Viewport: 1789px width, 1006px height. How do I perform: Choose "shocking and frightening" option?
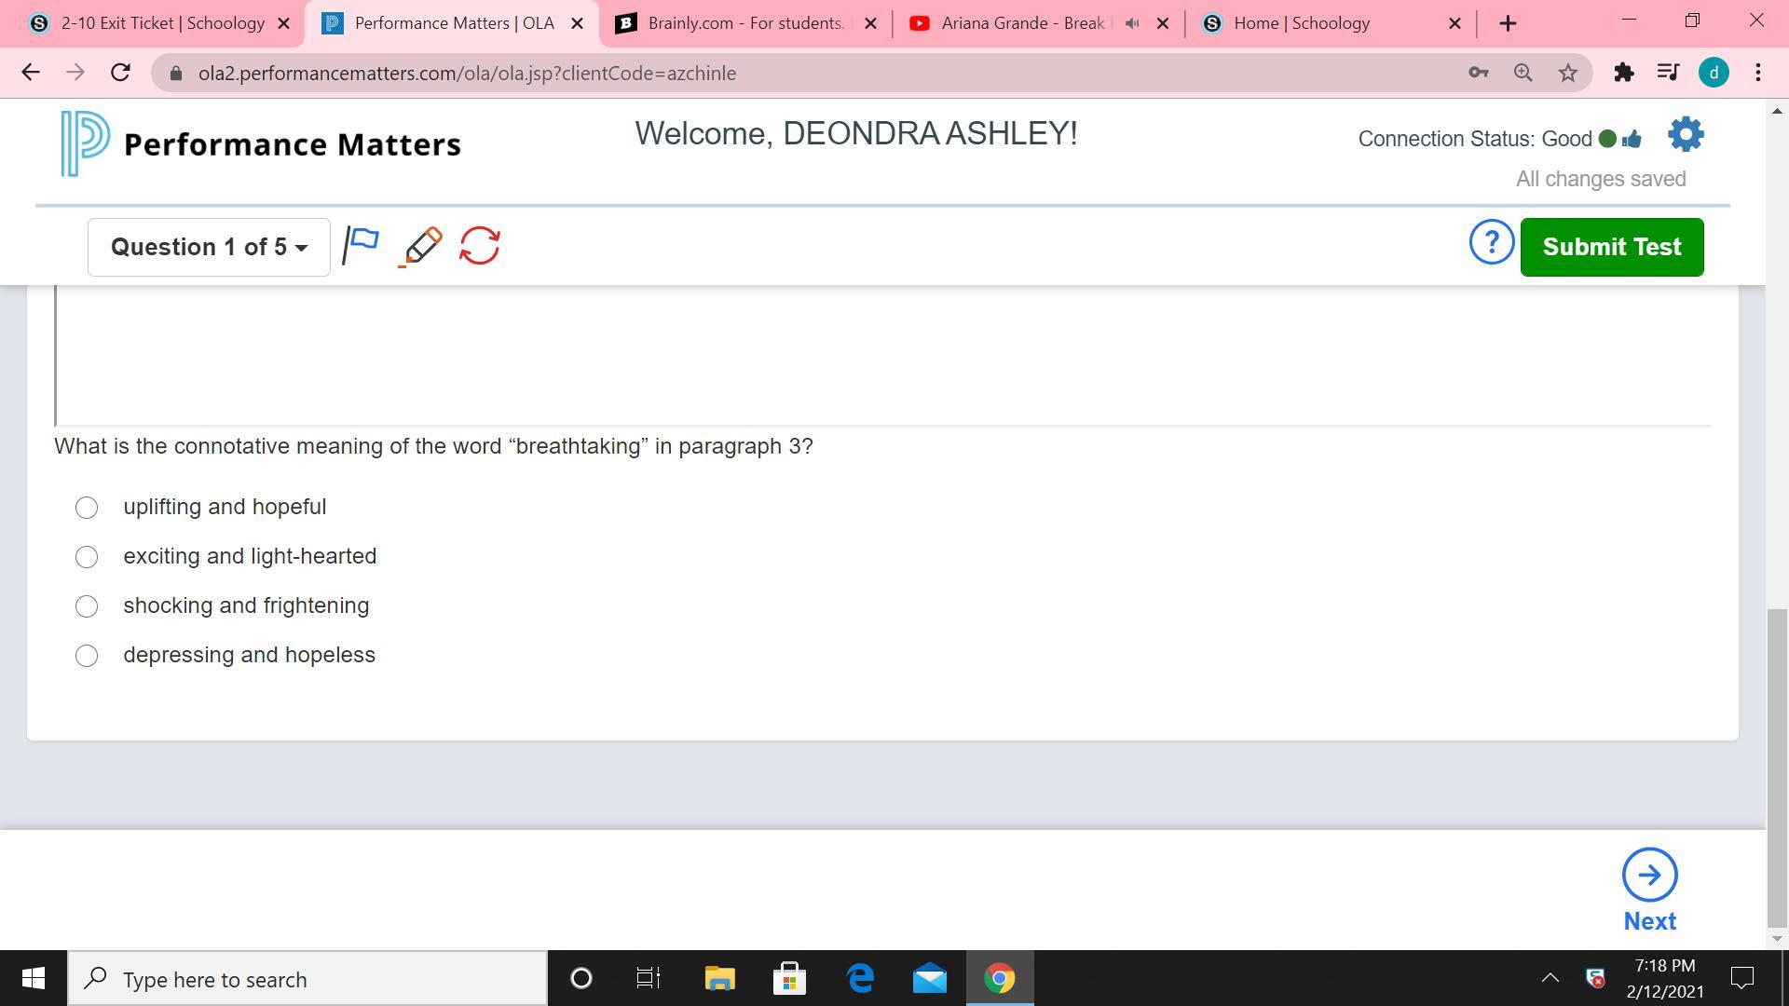coord(87,606)
